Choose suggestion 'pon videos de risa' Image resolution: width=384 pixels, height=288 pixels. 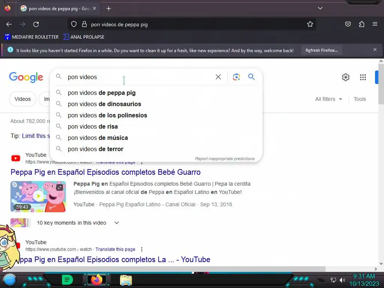(156, 127)
